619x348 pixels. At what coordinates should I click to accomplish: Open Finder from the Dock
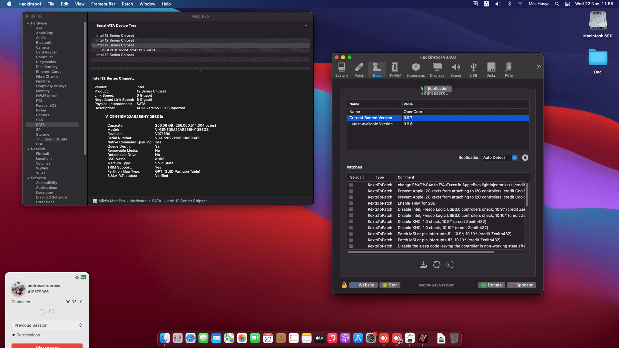[165, 338]
